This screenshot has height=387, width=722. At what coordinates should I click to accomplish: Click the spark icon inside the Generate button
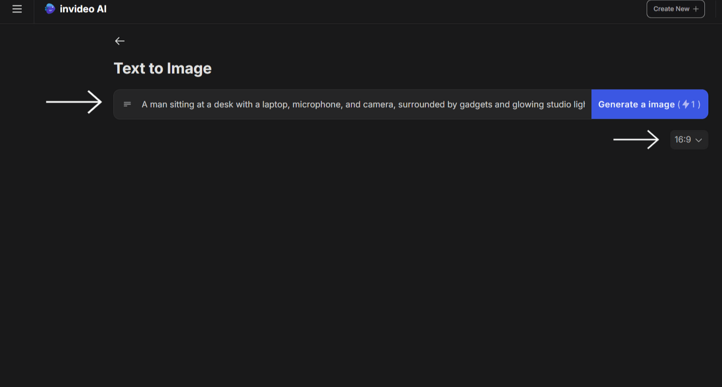[686, 104]
